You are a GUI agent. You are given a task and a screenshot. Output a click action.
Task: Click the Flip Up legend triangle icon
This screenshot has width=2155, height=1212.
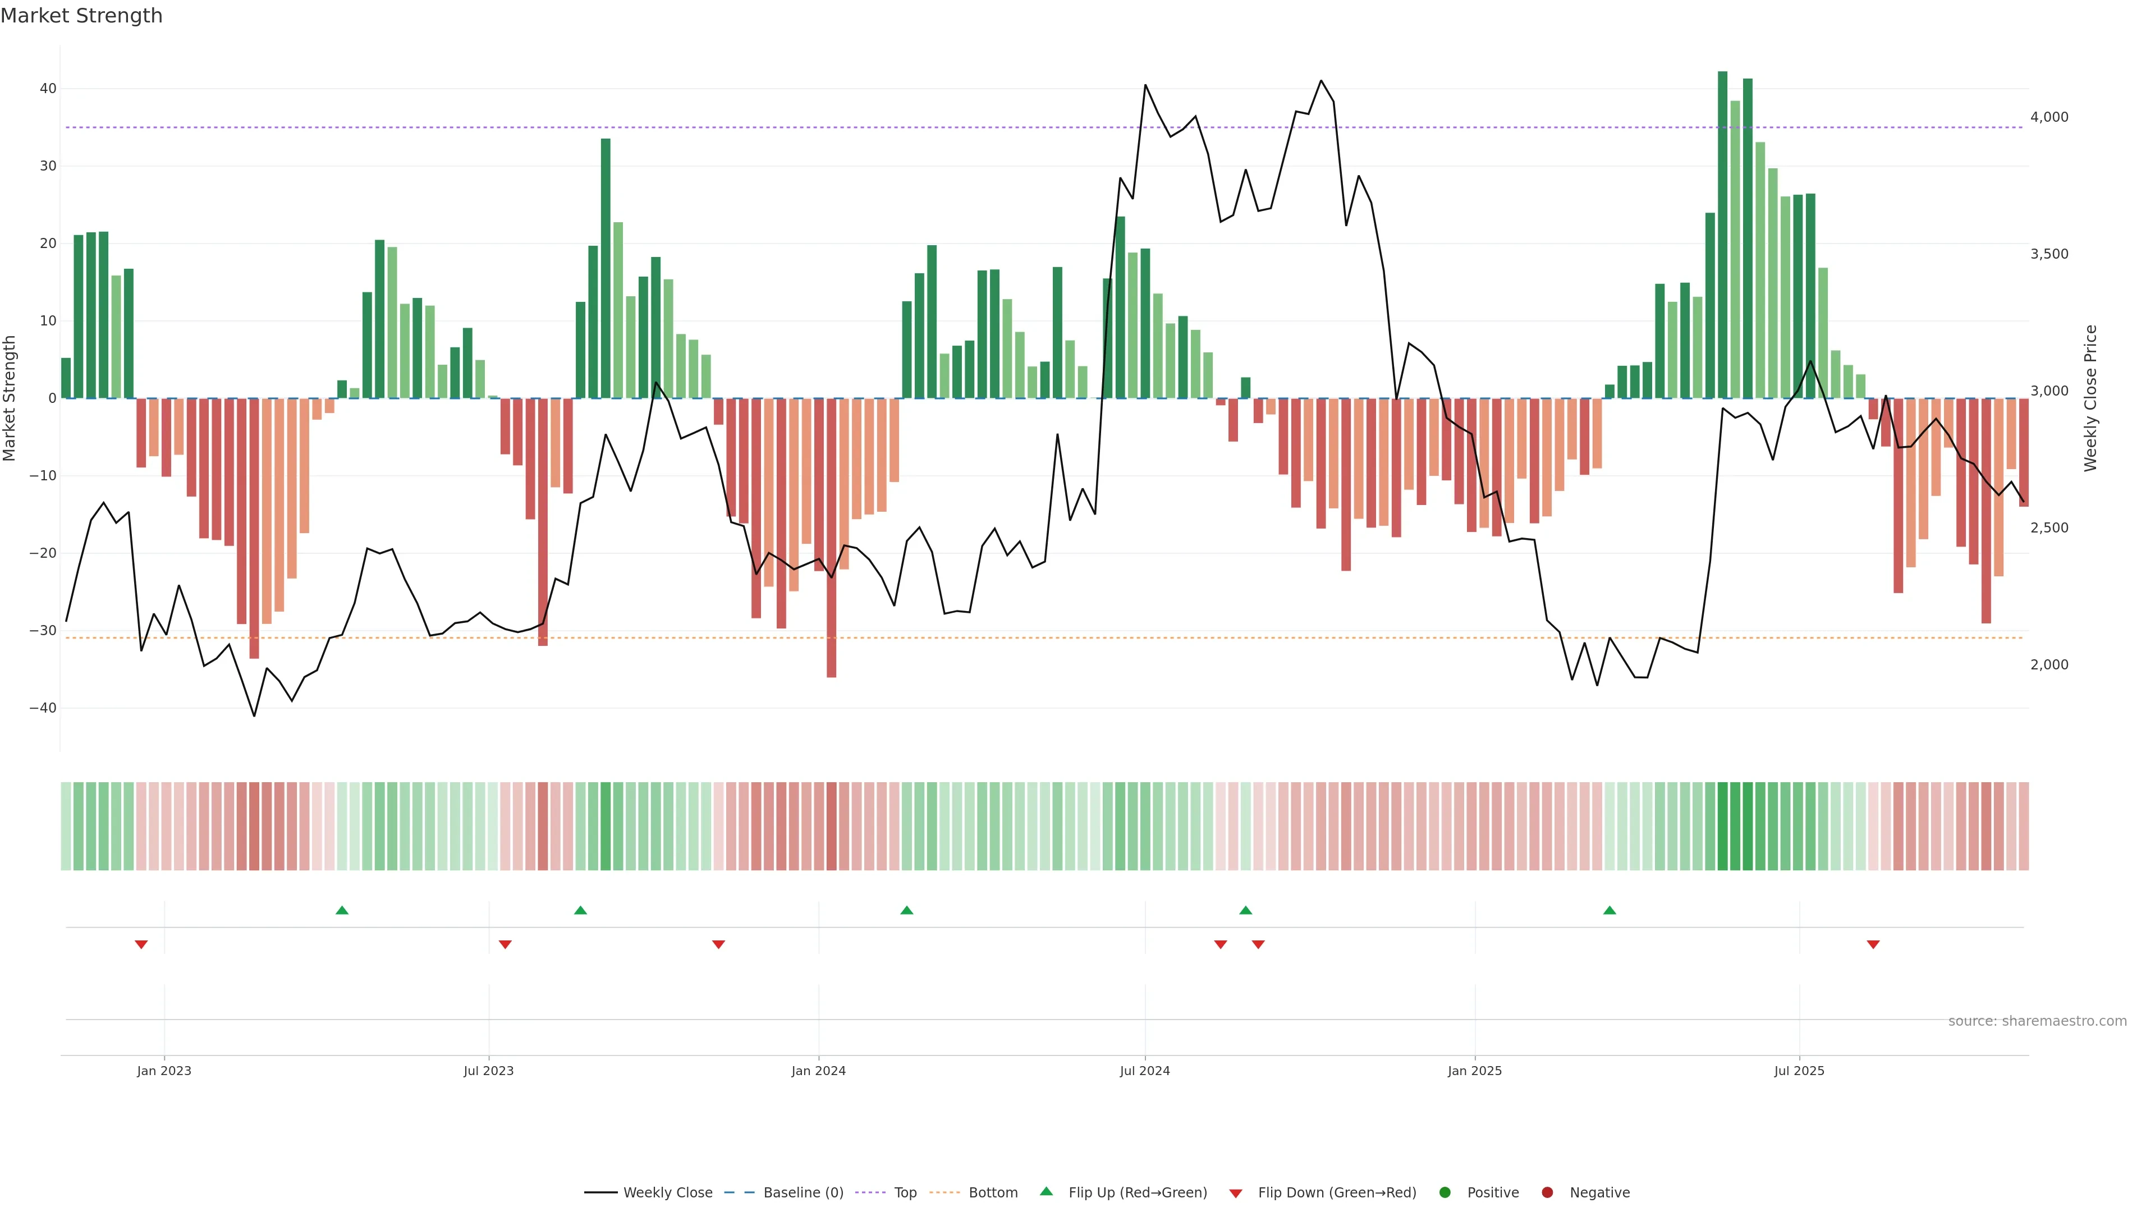coord(1046,1192)
